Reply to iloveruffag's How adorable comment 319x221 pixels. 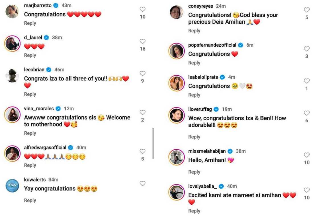click(194, 137)
